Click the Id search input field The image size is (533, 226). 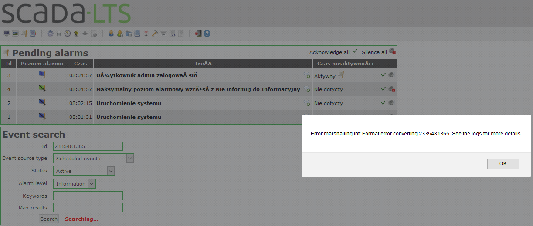[88, 146]
